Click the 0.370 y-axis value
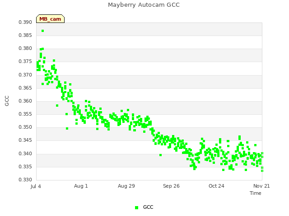289x216 pixels. pos(25,75)
